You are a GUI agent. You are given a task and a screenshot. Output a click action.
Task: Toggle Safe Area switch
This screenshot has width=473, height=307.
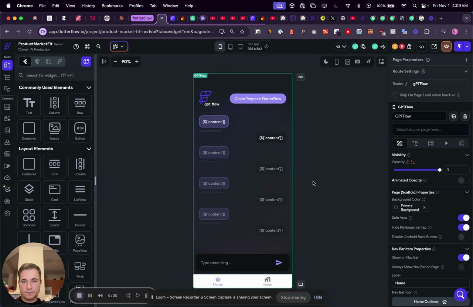tap(463, 218)
